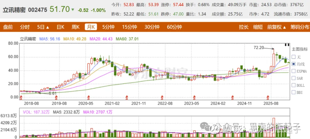Click the VOL: 187.32万 volume label
310x139 pixels.
(36, 112)
